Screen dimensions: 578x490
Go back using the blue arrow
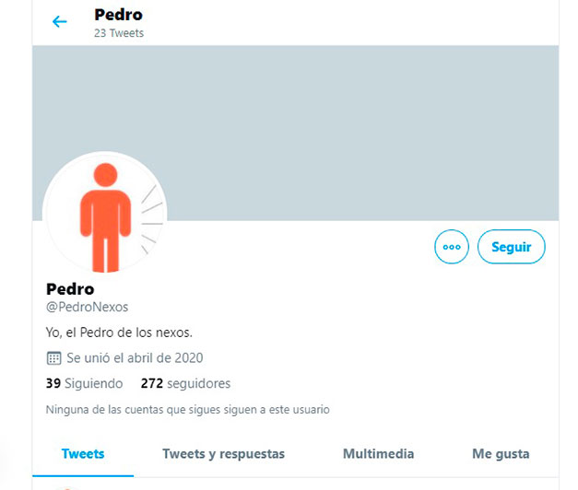click(59, 22)
